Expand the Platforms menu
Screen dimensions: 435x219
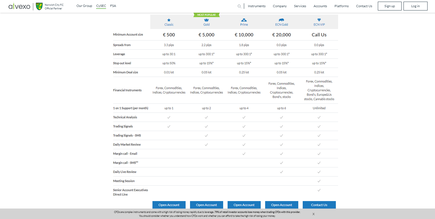click(x=341, y=6)
